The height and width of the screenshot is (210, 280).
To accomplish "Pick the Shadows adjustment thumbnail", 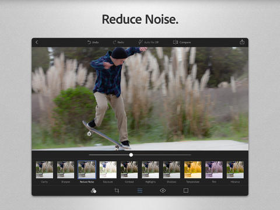I will (x=171, y=170).
